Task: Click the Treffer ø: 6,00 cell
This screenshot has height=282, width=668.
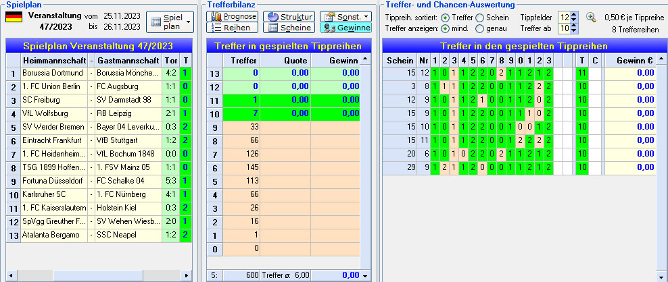Action: (285, 275)
